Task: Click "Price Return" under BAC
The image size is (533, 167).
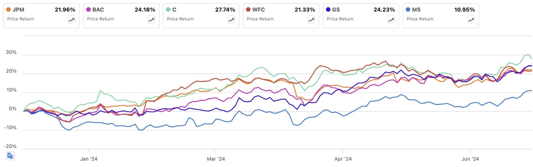Action: 100,19
